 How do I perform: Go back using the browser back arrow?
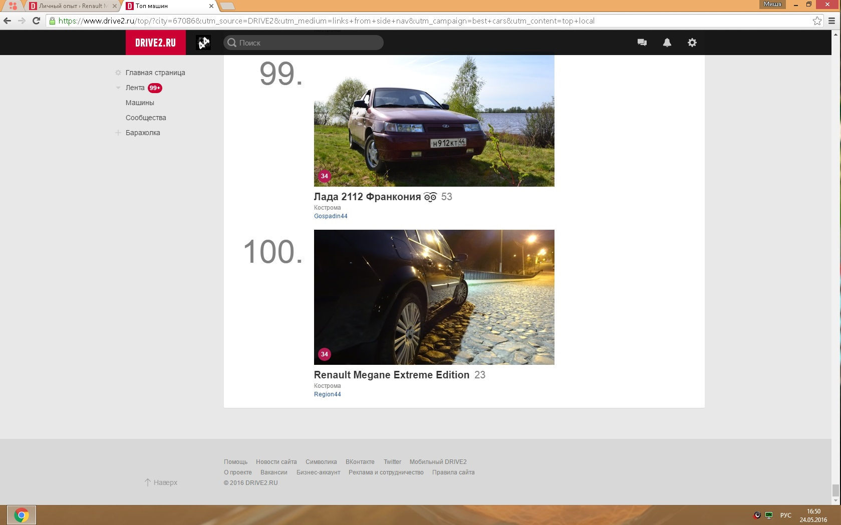pos(7,21)
